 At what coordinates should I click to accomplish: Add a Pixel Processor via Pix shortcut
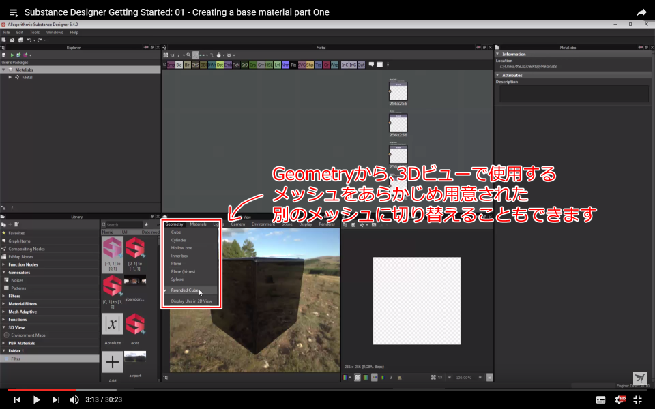[293, 65]
